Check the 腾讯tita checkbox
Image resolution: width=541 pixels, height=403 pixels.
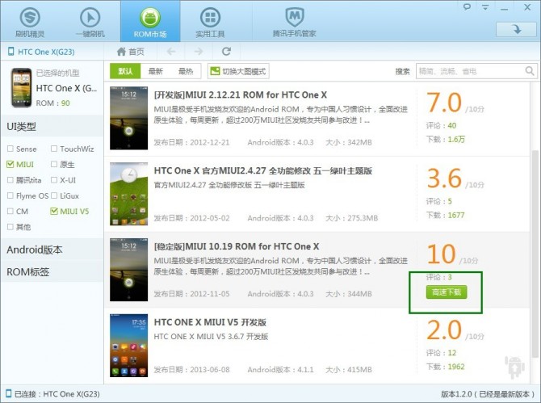(x=10, y=180)
